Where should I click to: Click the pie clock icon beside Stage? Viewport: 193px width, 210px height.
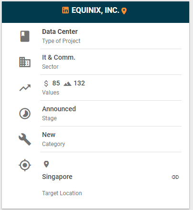point(25,114)
